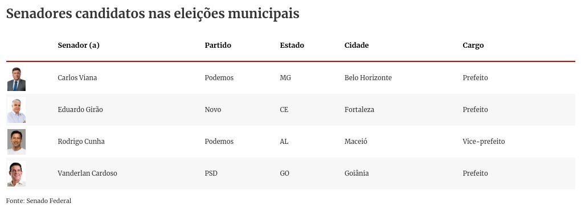Click the Vice-prefeito cargo cell
581x211 pixels.
click(484, 142)
